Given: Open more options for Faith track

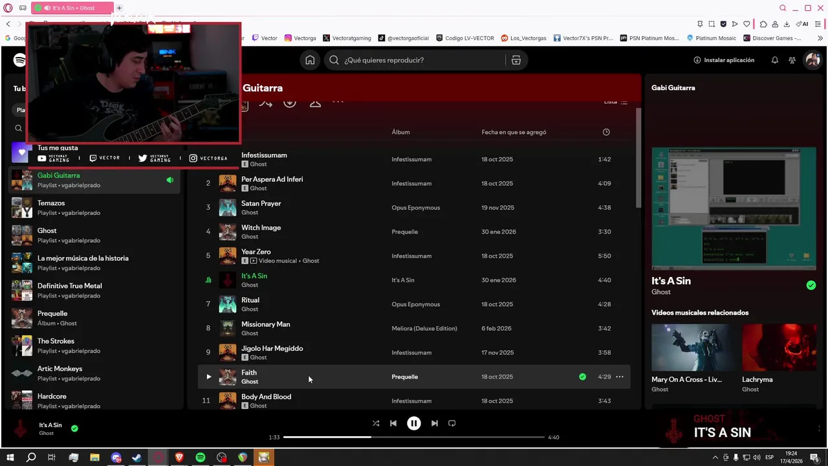Looking at the screenshot, I should point(620,377).
